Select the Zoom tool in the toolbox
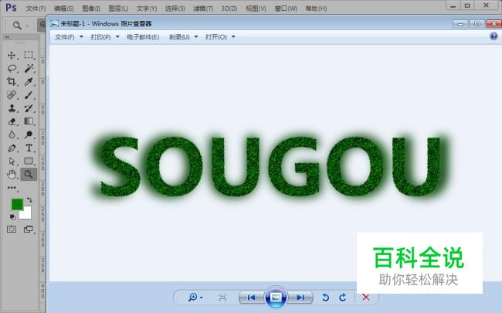The height and width of the screenshot is (313, 502). click(x=29, y=175)
